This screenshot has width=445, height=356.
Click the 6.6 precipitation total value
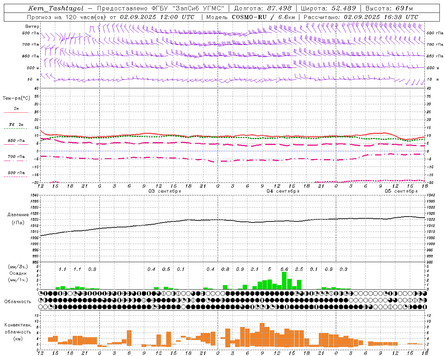[284, 269]
